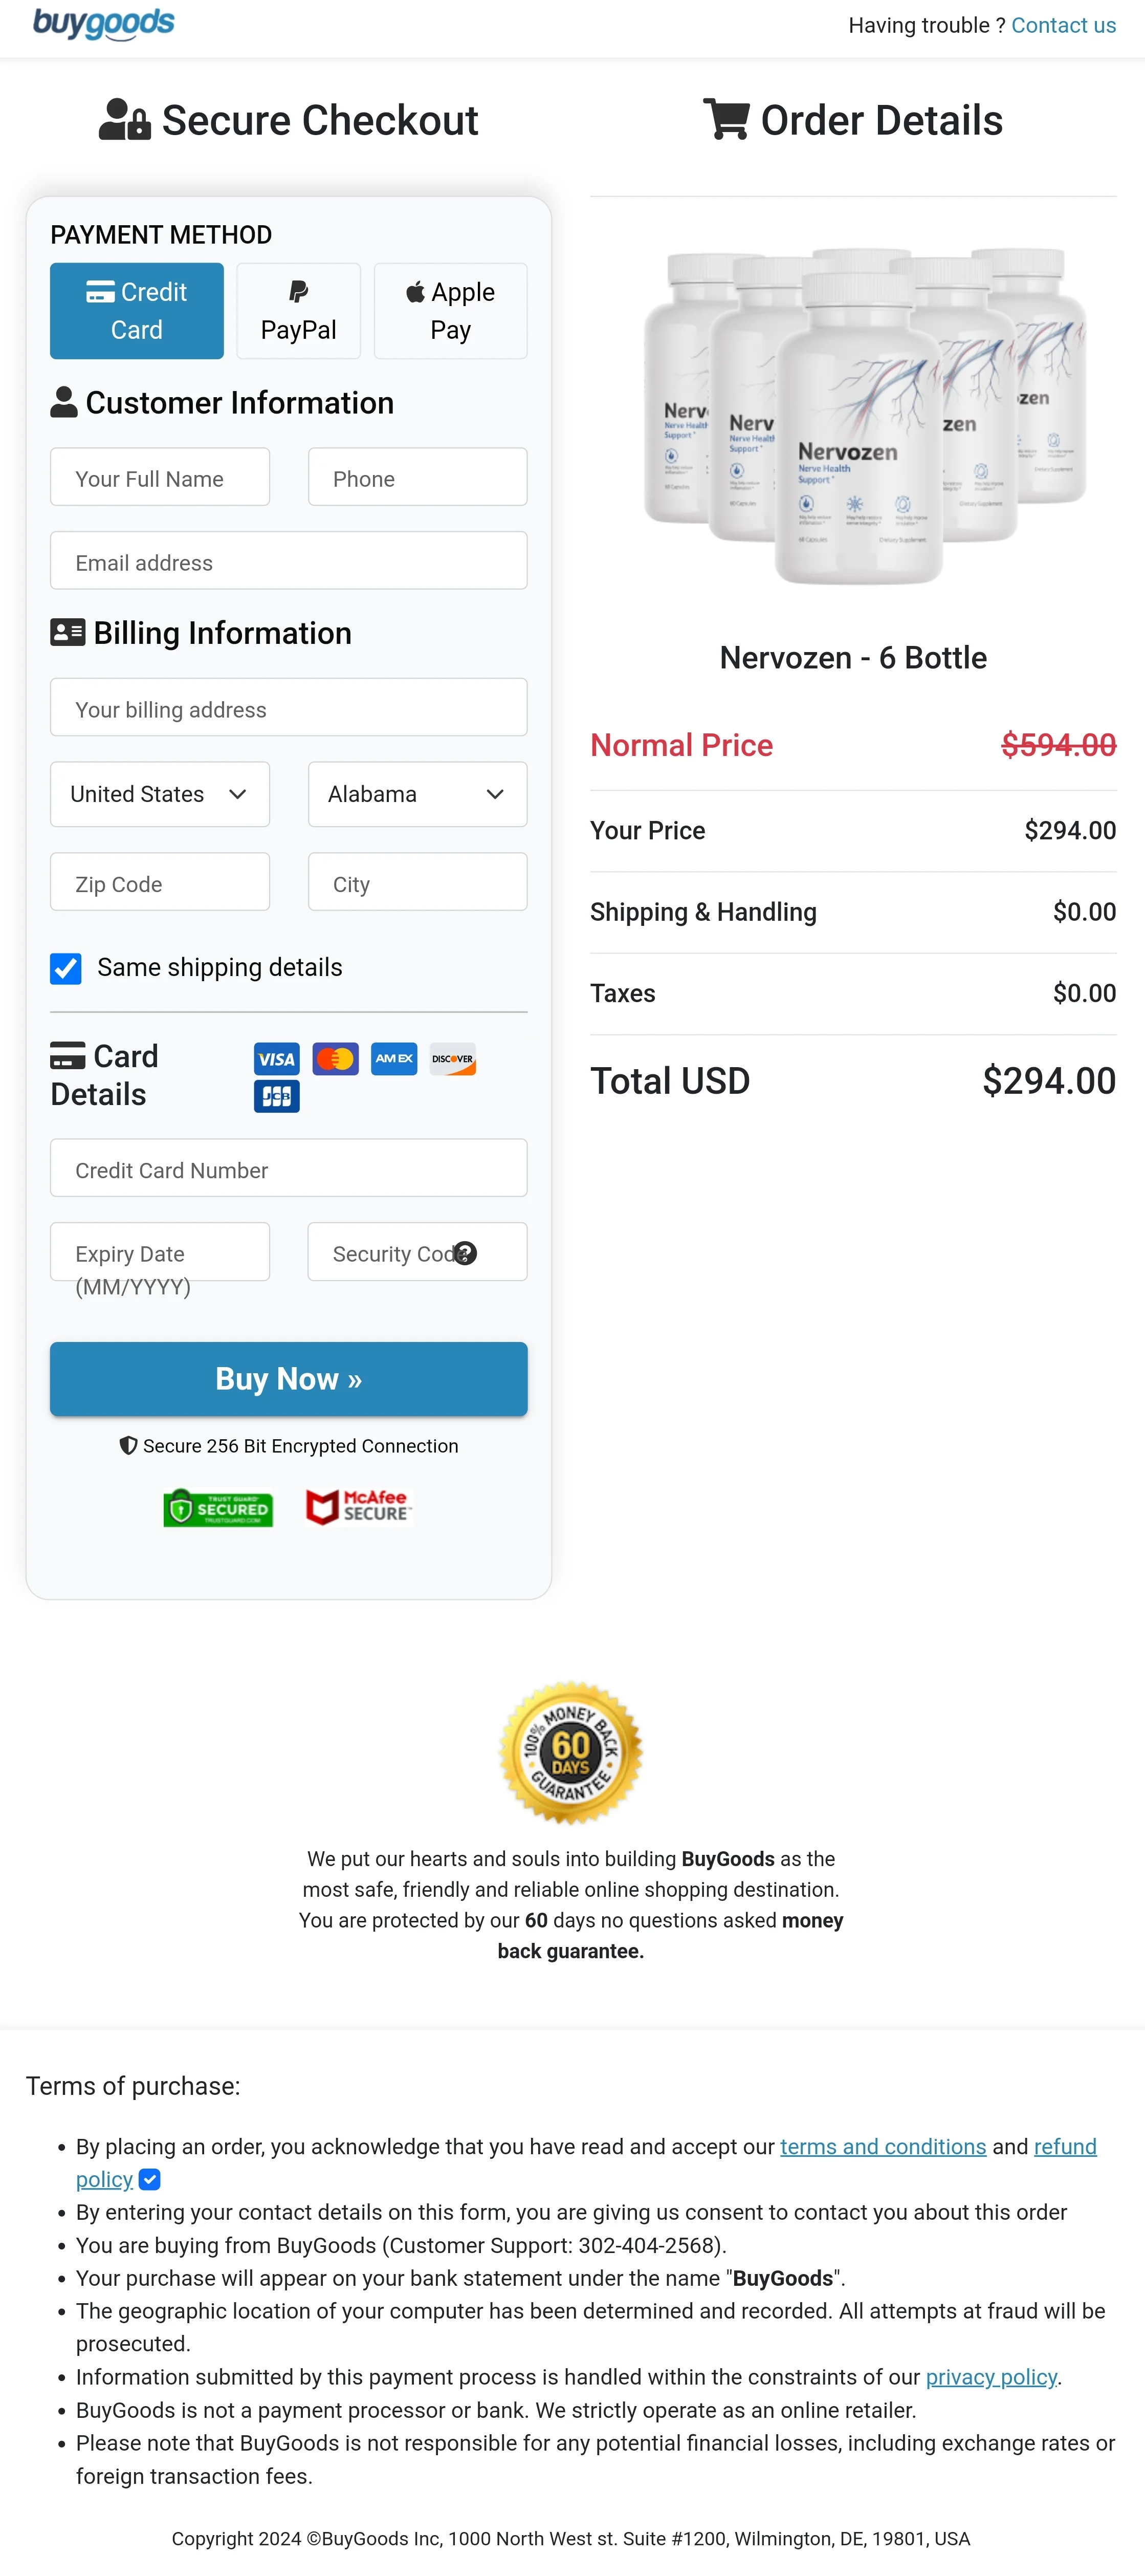
Task: Click the security code help icon
Action: point(466,1253)
